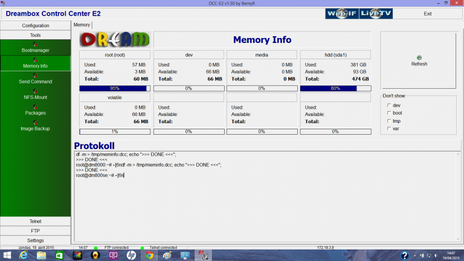Viewport: 464px width, 261px height.
Task: Expand the Configuration section
Action: [36, 25]
